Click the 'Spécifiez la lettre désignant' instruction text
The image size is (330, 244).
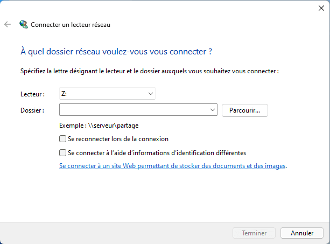coord(149,71)
